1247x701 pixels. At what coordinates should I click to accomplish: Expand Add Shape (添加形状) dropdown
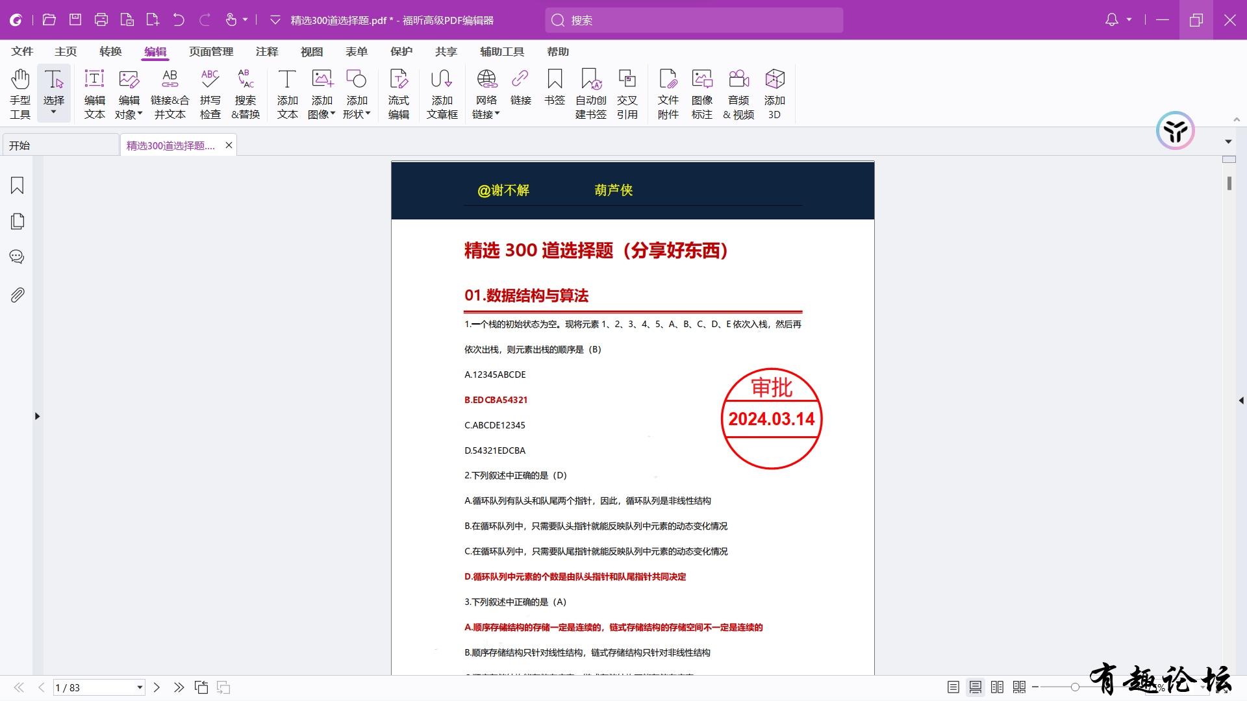[x=368, y=114]
